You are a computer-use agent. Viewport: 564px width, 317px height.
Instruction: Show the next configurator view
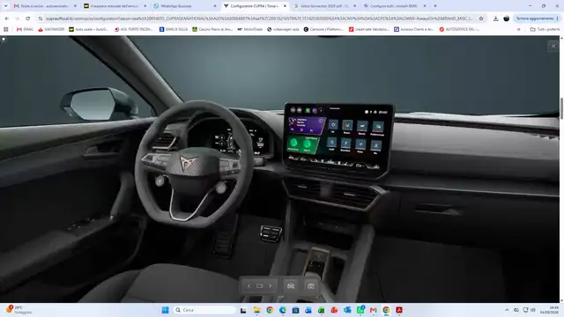[x=271, y=286]
